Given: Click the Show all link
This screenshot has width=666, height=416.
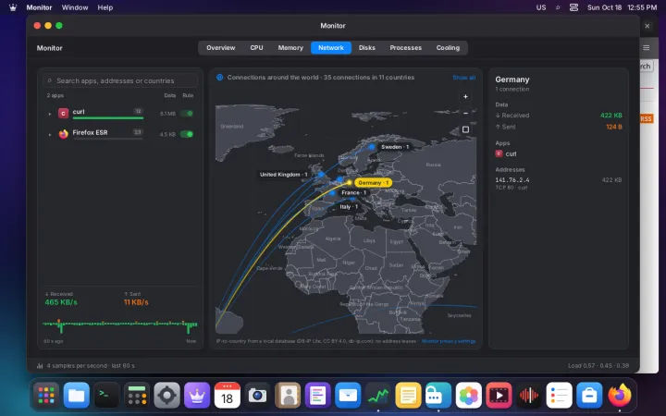Looking at the screenshot, I should click(x=463, y=78).
